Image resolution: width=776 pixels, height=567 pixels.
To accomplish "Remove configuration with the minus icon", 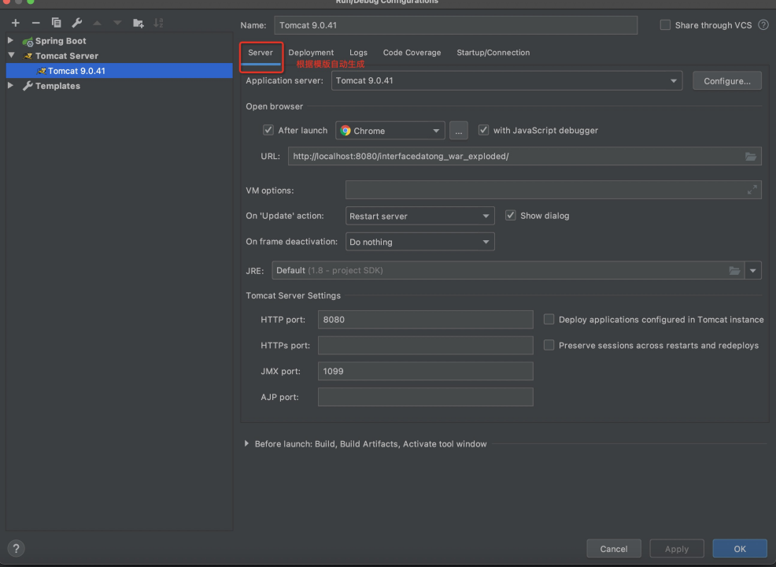I will (x=35, y=23).
